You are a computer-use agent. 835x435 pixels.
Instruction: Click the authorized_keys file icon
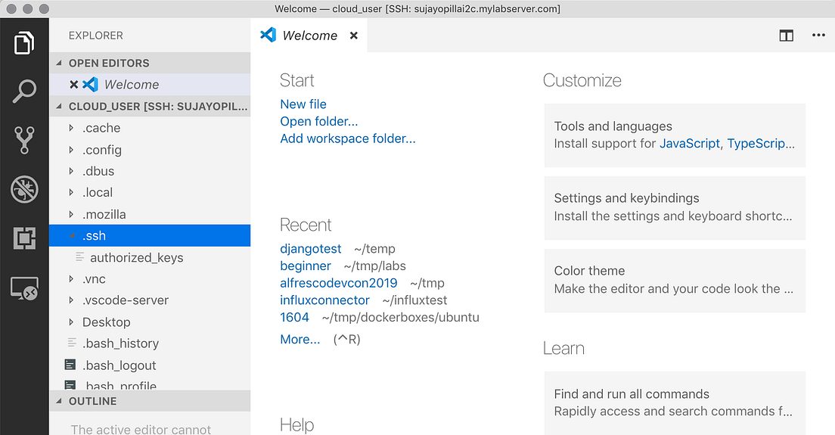coord(80,257)
